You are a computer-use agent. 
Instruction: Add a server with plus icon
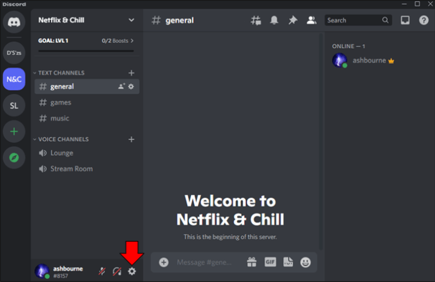pyautogui.click(x=14, y=132)
